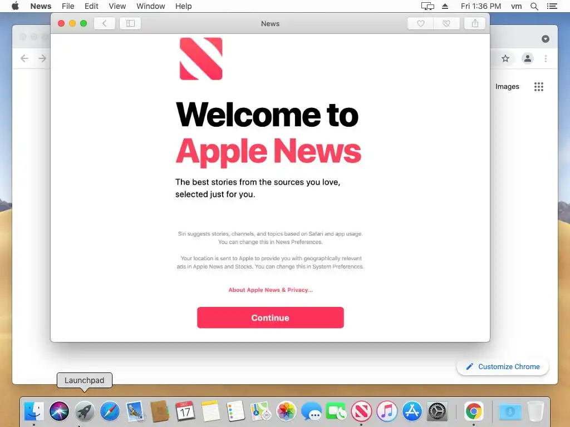Open Photos pinwheel icon in the Dock
The image size is (570, 427).
[x=286, y=411]
